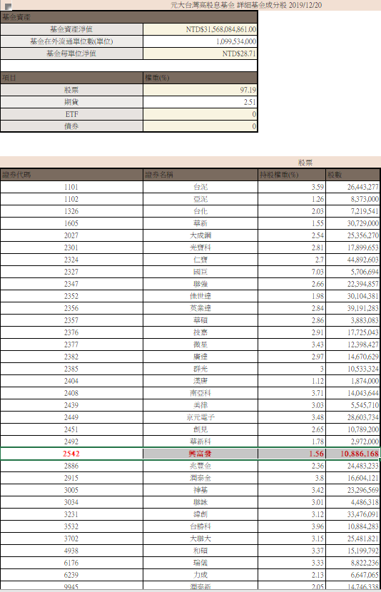The width and height of the screenshot is (381, 592).
Task: Select security code 1101
Action: (71, 187)
